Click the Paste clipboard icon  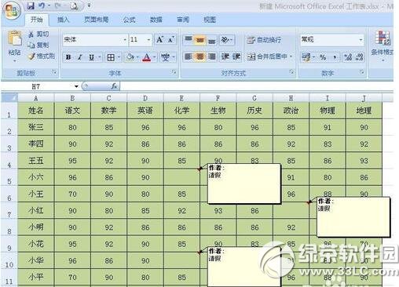(x=14, y=38)
